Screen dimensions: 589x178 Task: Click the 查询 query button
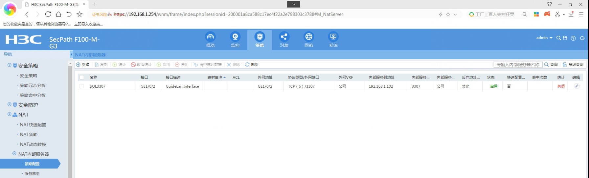pos(551,65)
